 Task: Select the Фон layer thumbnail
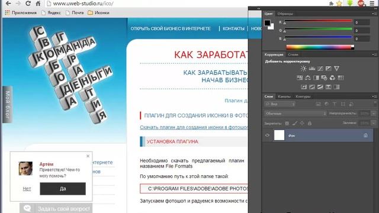click(279, 135)
